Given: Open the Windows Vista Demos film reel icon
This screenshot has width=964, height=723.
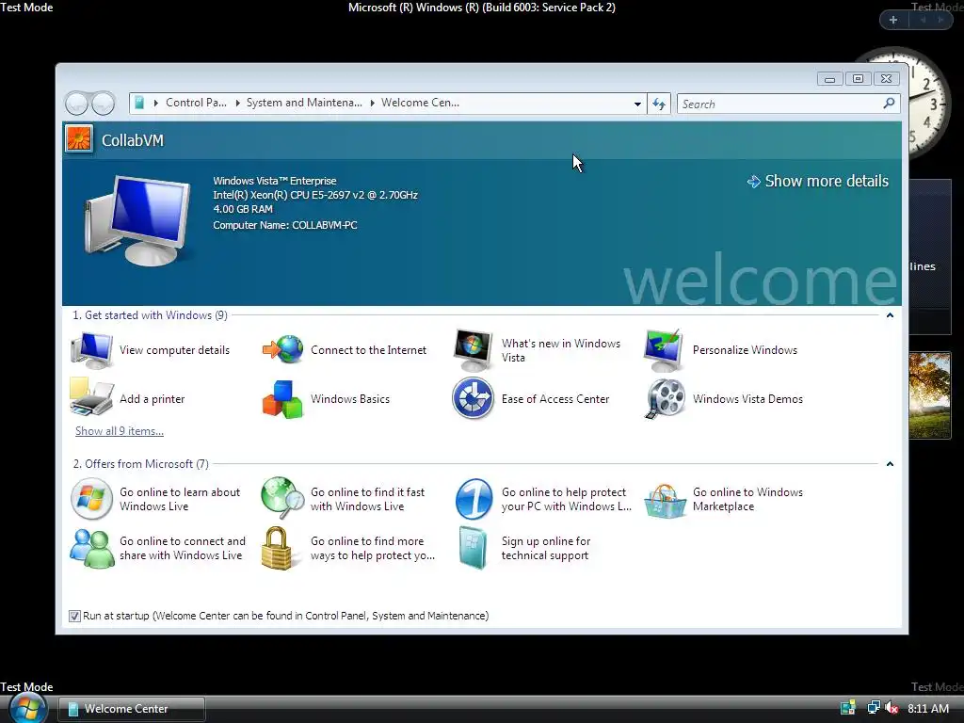Looking at the screenshot, I should click(x=665, y=399).
